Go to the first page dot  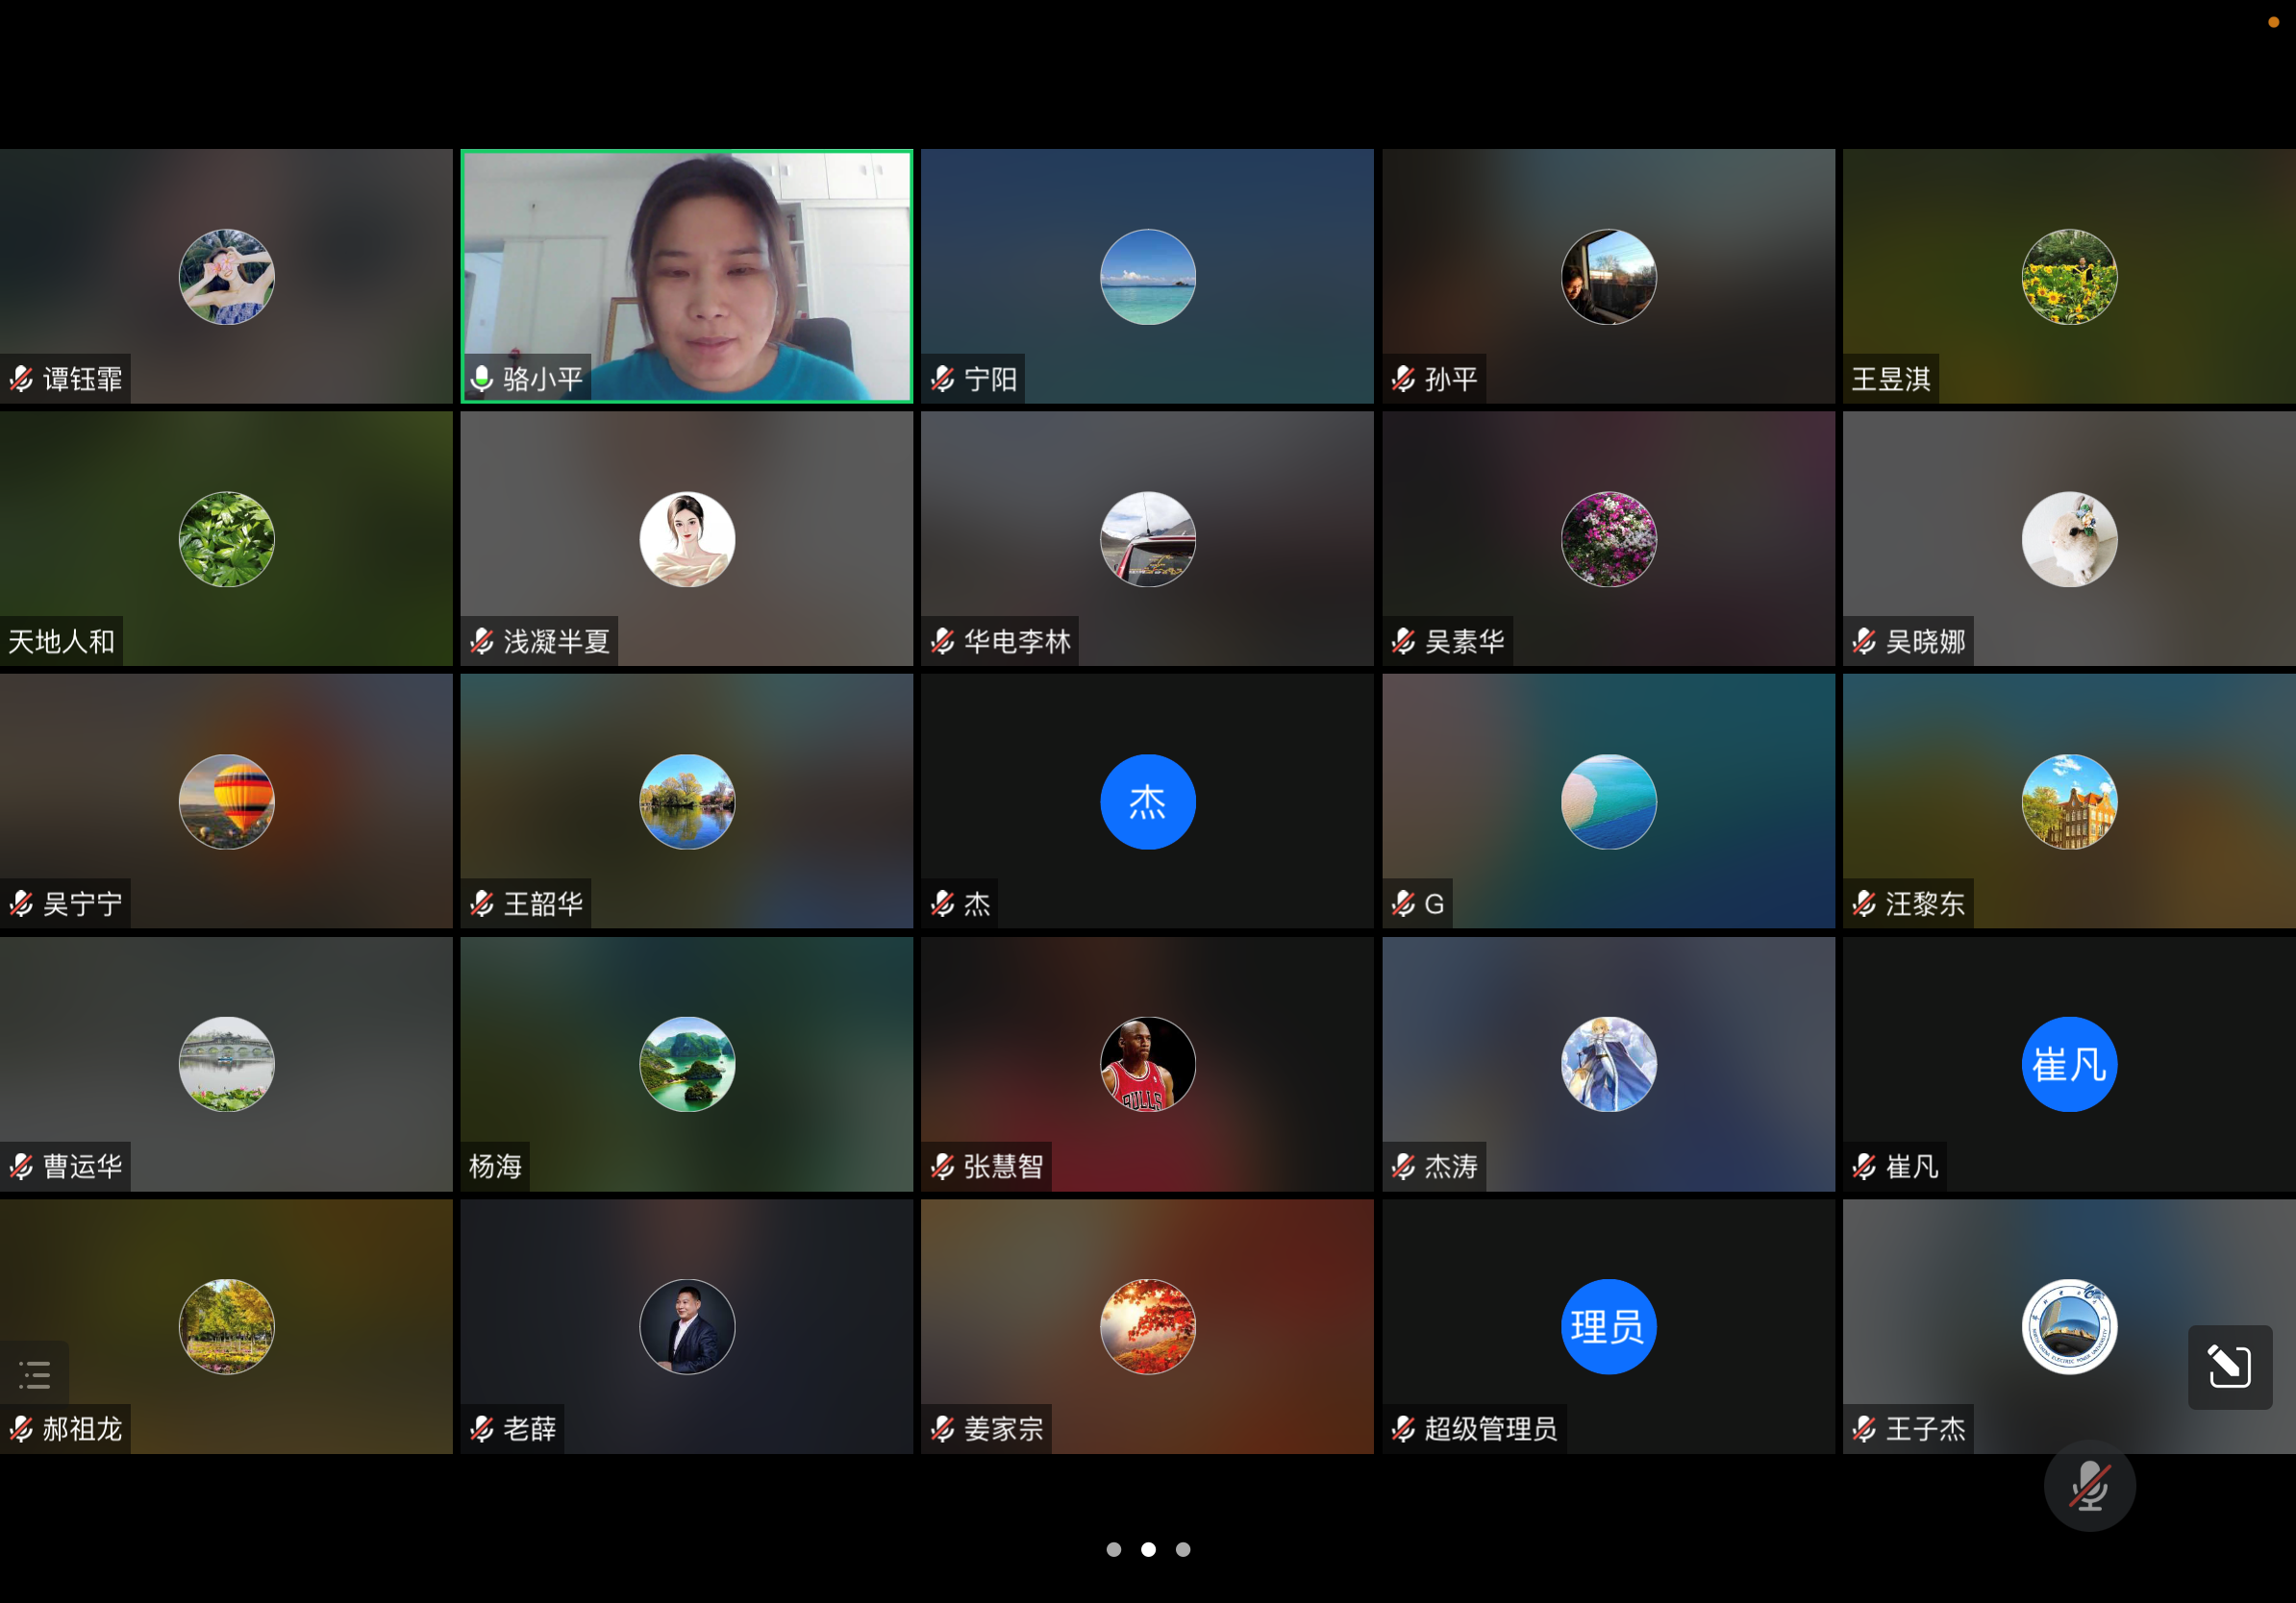pyautogui.click(x=1113, y=1549)
